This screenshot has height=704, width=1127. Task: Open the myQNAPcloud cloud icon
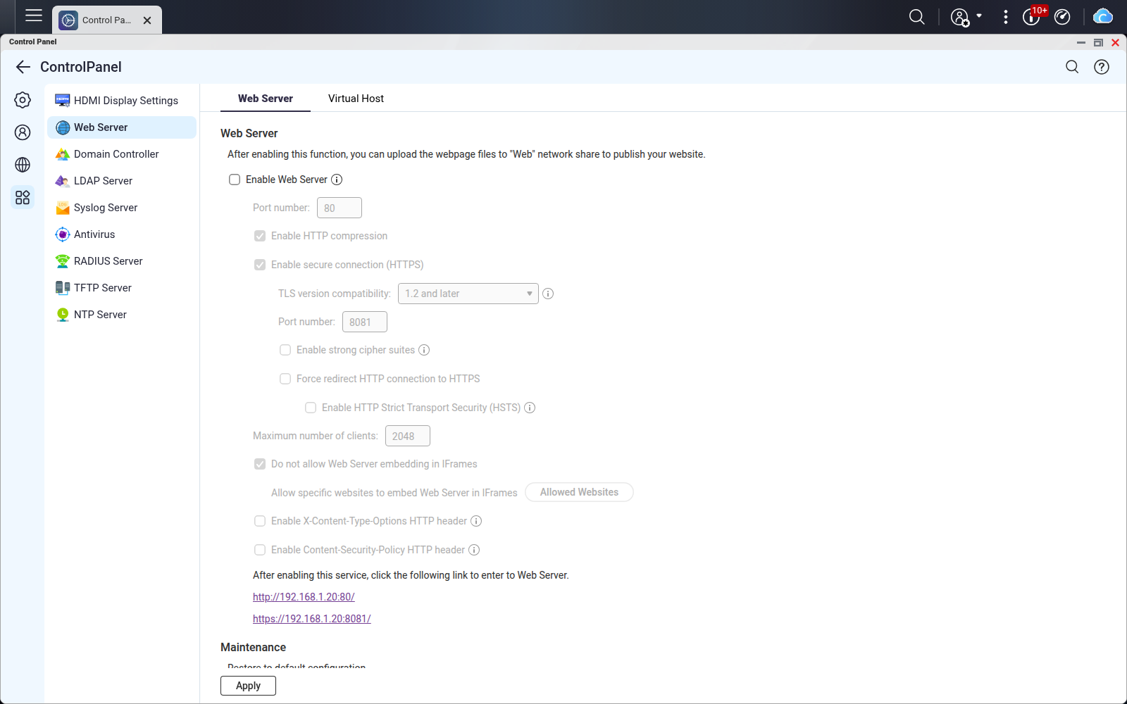[x=1102, y=17]
